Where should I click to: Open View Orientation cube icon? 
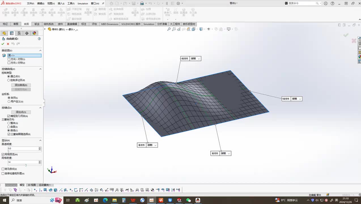(x=194, y=29)
